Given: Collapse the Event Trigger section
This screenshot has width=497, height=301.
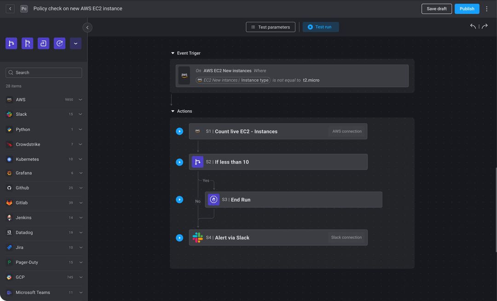Looking at the screenshot, I should (173, 53).
